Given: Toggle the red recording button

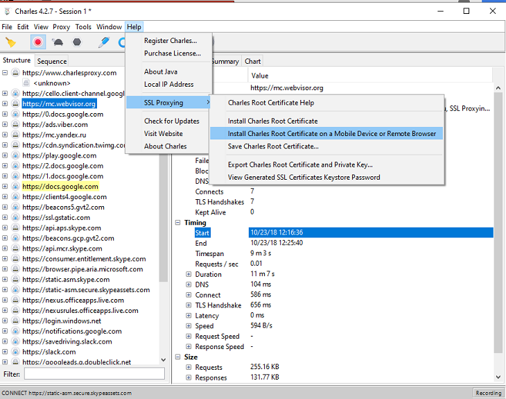Looking at the screenshot, I should click(x=37, y=42).
